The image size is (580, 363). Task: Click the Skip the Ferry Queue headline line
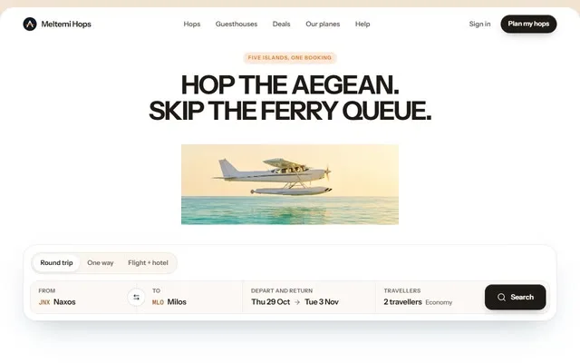point(290,111)
